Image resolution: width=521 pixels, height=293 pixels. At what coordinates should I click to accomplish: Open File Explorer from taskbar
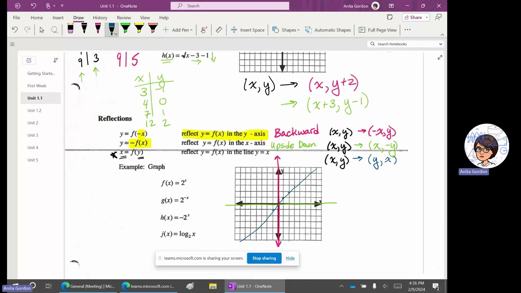tap(213, 286)
